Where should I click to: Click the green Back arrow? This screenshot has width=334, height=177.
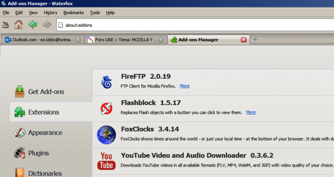(33, 25)
